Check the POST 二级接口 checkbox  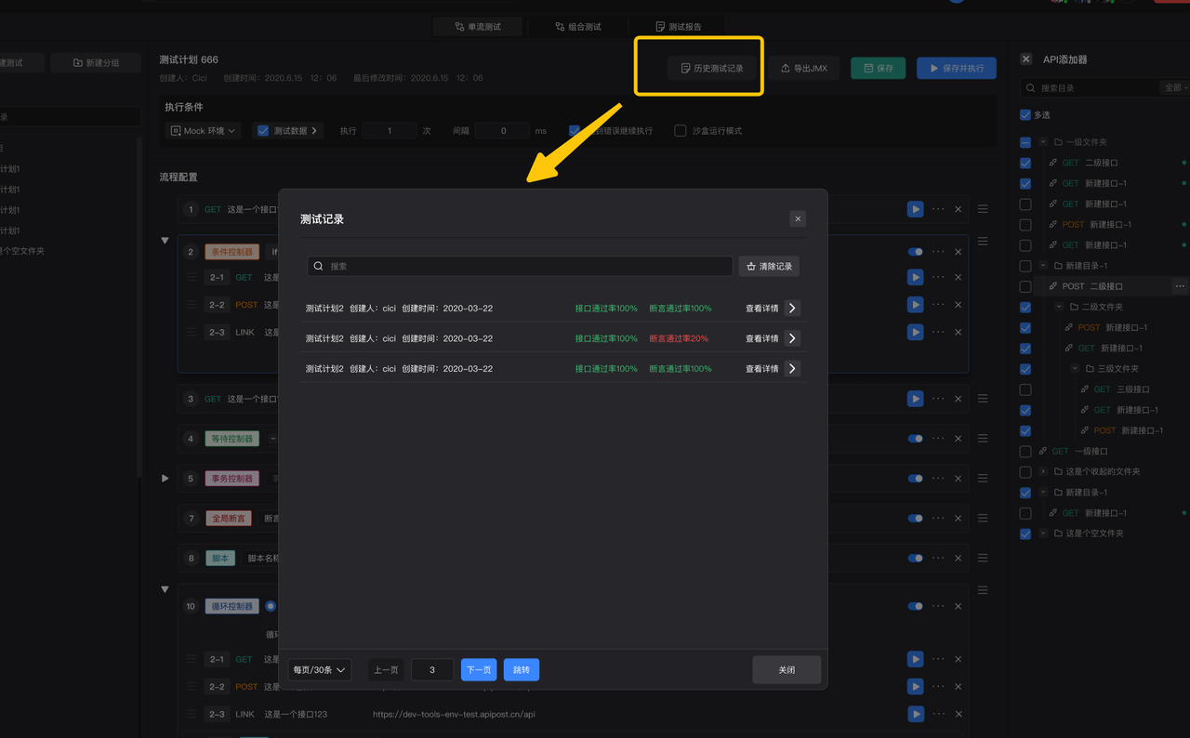point(1025,286)
